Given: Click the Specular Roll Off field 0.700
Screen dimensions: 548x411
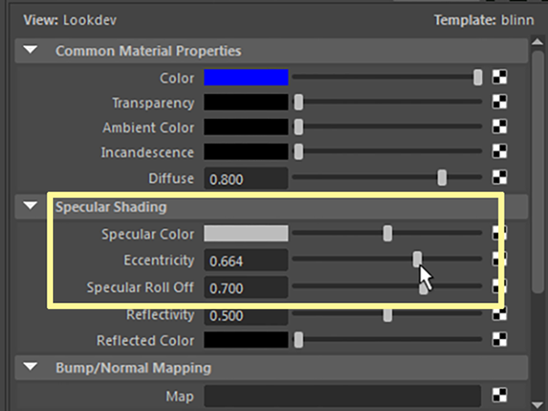Looking at the screenshot, I should (246, 288).
